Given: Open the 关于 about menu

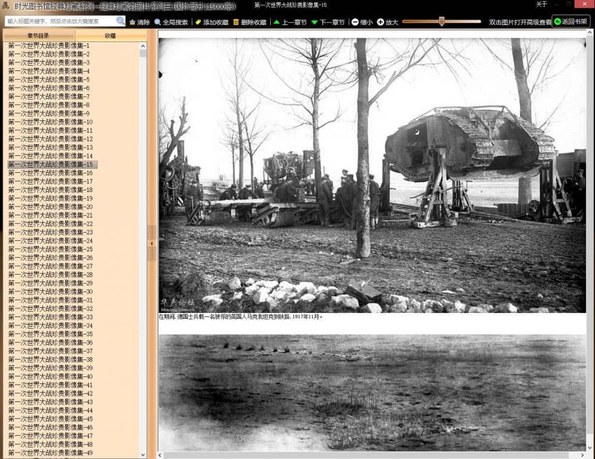Looking at the screenshot, I should pyautogui.click(x=541, y=4).
